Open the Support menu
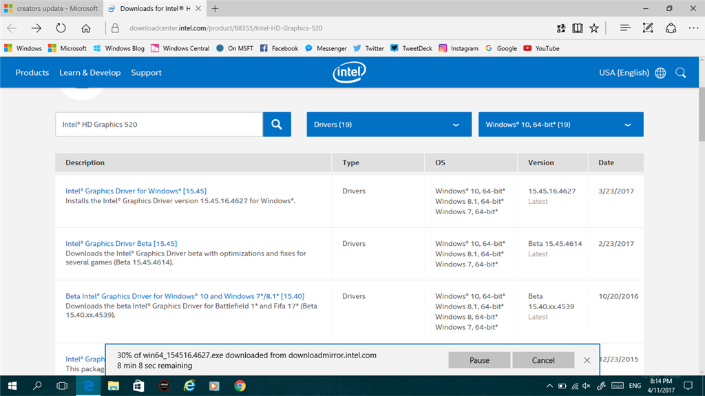This screenshot has height=396, width=705. pos(146,72)
